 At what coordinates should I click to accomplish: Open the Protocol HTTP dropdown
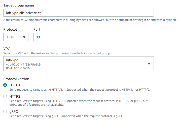point(16,37)
